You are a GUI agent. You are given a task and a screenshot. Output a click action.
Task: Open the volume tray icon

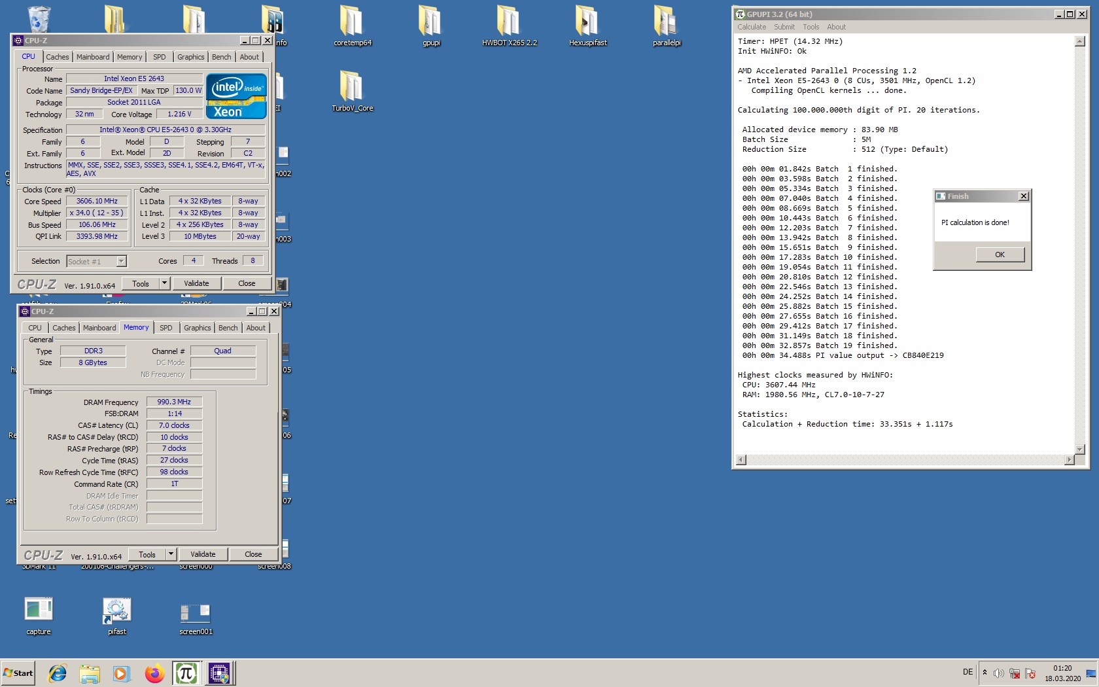tap(999, 673)
